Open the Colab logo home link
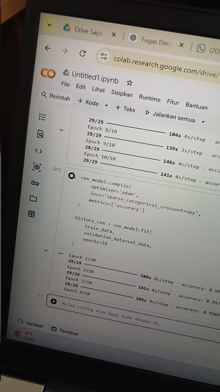The width and height of the screenshot is (220, 392). coord(48,73)
